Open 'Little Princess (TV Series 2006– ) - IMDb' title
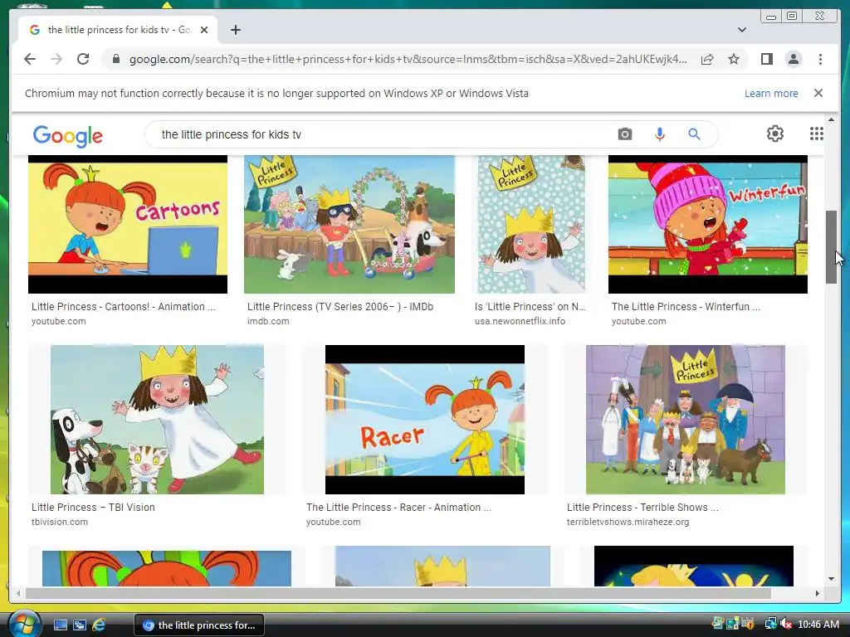This screenshot has width=850, height=637. (340, 307)
